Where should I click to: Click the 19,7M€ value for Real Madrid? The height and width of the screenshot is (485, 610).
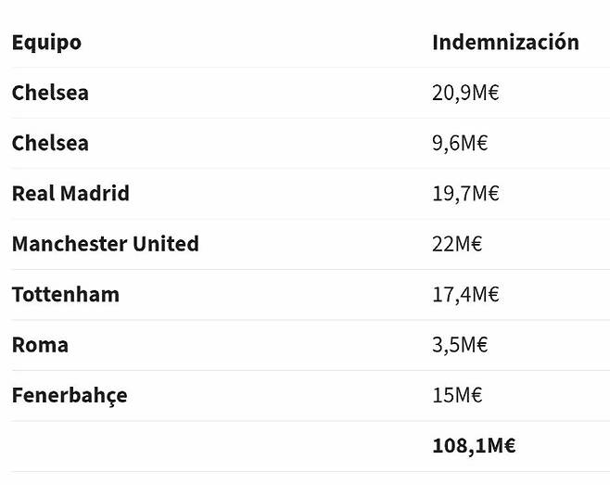tap(465, 194)
